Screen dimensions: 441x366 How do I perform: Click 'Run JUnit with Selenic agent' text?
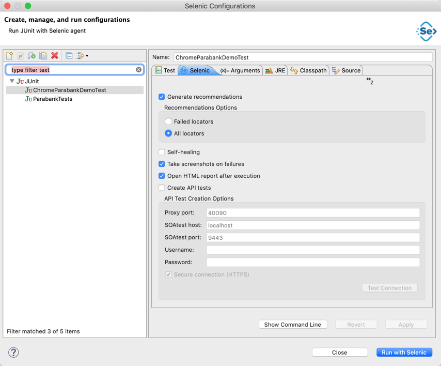coord(47,30)
